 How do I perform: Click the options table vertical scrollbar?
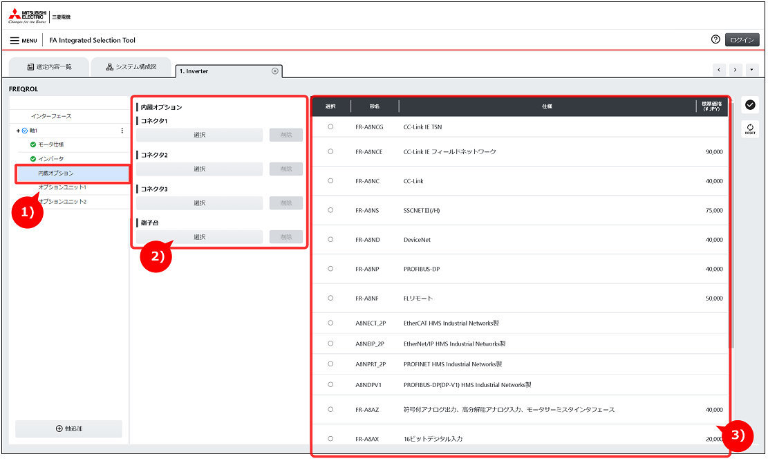click(732, 225)
